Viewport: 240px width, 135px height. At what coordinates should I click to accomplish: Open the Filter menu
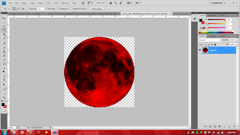point(48,3)
